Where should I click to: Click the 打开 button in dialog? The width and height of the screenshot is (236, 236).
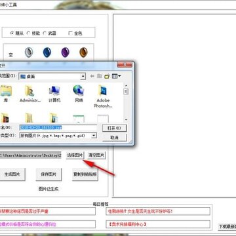[x=114, y=128]
